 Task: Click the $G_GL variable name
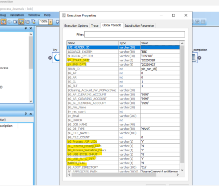(x=72, y=82)
